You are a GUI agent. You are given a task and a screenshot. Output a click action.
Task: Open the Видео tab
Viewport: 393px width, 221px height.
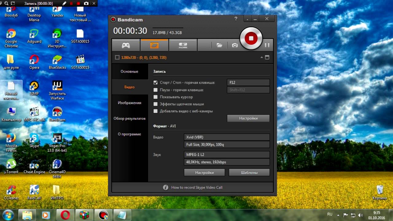130,87
